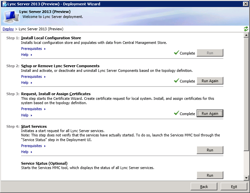
Task: Click Run Again for Step 3 certificates
Action: click(x=210, y=113)
